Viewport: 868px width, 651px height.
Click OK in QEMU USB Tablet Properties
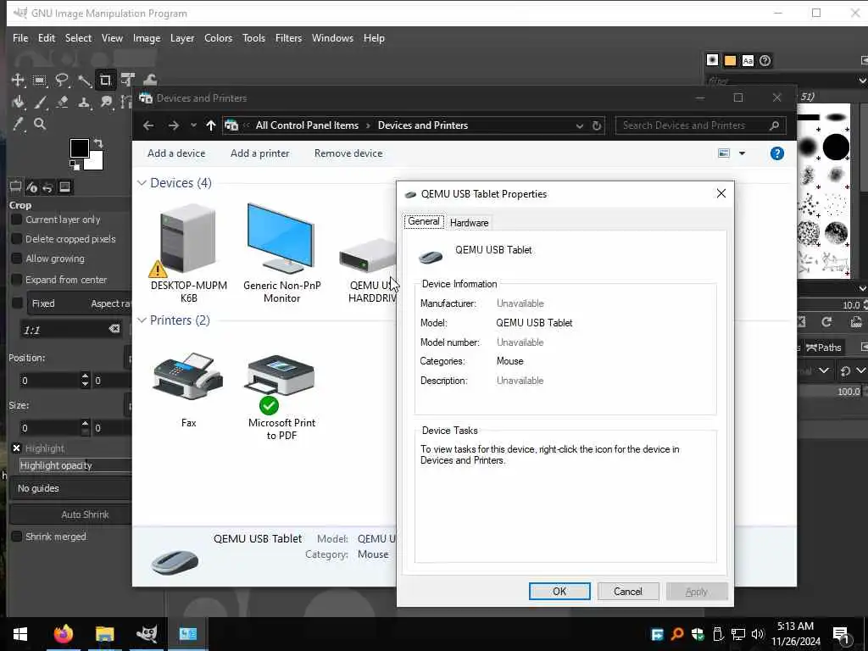(559, 591)
